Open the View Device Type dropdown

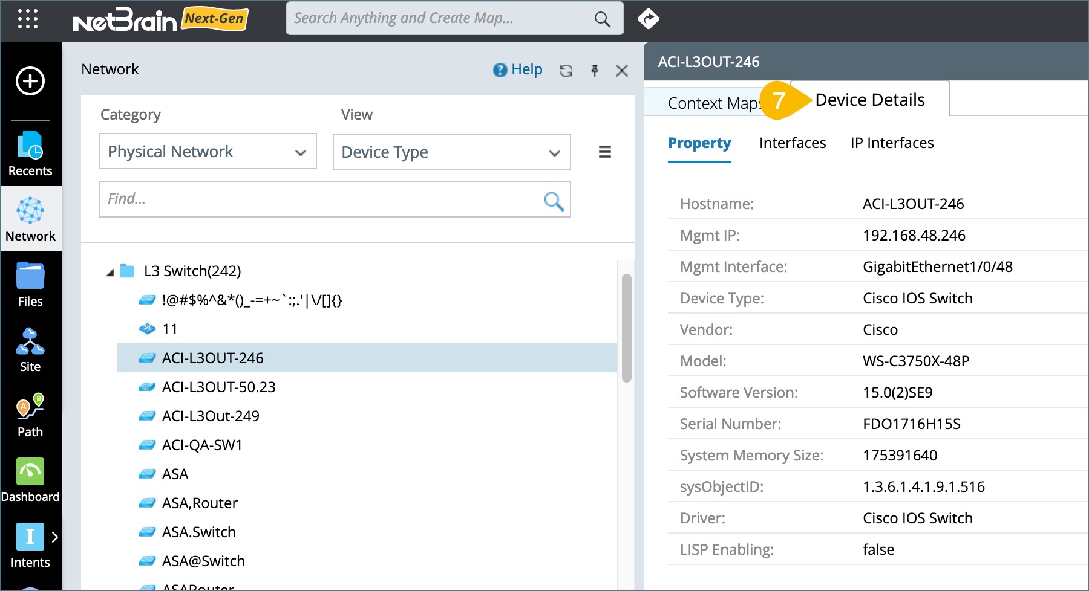point(452,152)
